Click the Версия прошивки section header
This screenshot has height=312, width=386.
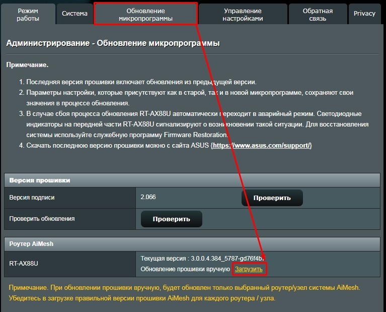(x=192, y=180)
